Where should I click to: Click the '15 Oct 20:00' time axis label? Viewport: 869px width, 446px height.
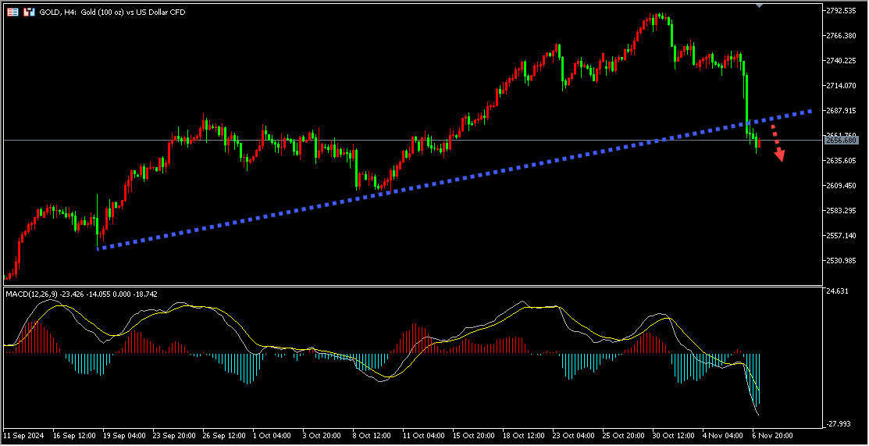(x=473, y=434)
